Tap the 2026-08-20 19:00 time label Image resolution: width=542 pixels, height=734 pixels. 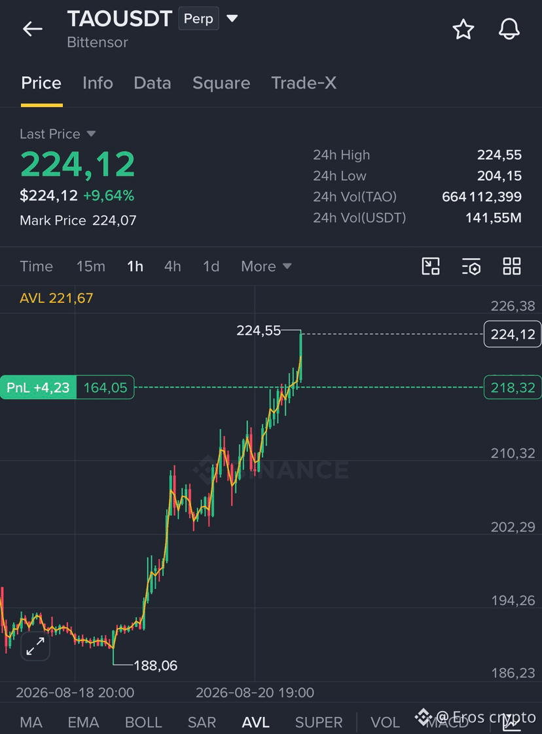255,692
